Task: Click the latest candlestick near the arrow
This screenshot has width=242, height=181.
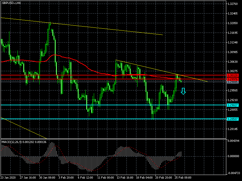Action: point(181,81)
